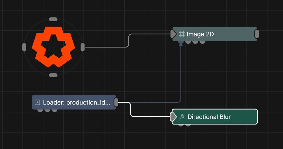
Task: Click the Loader node's right output port
Action: click(x=116, y=102)
